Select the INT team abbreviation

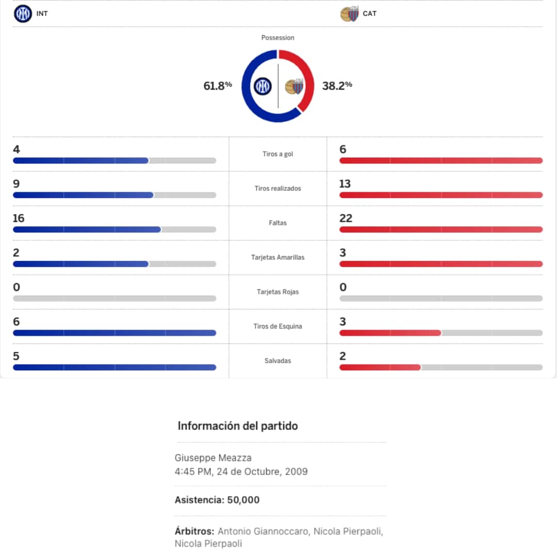42,14
